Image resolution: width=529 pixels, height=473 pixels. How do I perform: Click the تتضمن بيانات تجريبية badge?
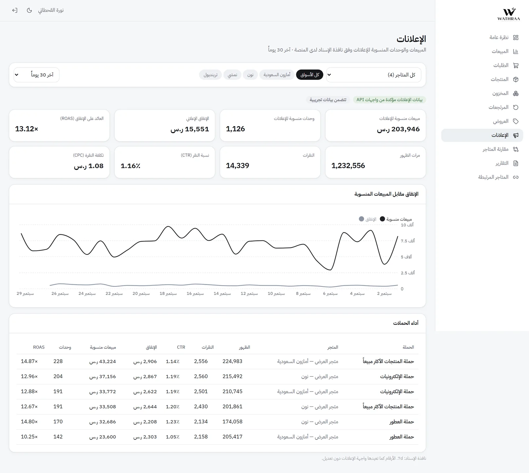pos(328,100)
